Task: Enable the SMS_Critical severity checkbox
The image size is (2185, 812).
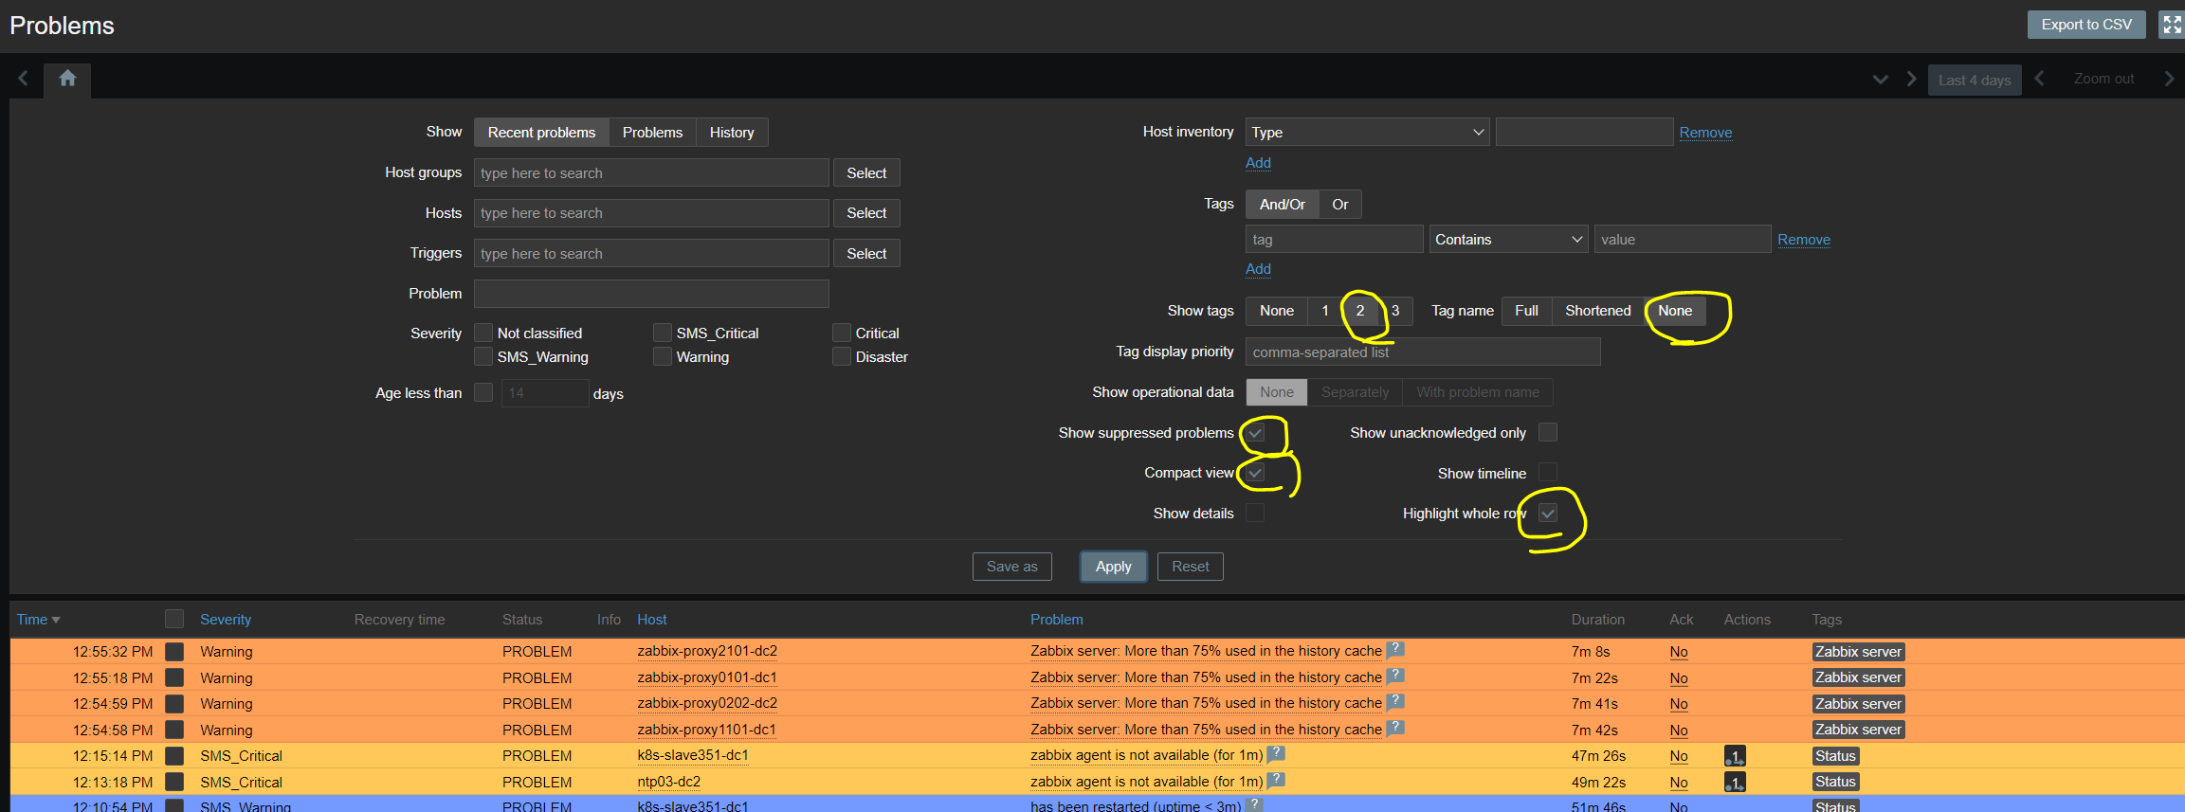Action: [663, 333]
